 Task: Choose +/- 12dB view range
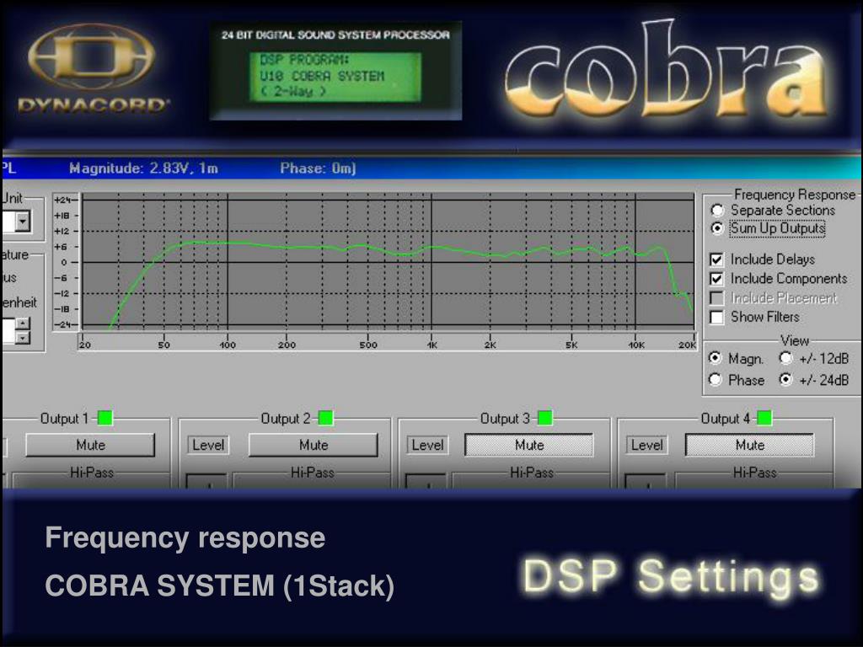click(786, 358)
